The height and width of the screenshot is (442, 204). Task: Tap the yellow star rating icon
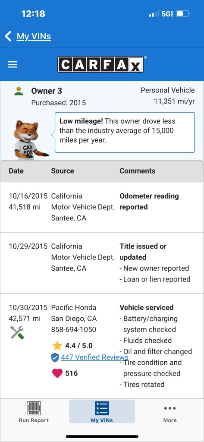57,346
